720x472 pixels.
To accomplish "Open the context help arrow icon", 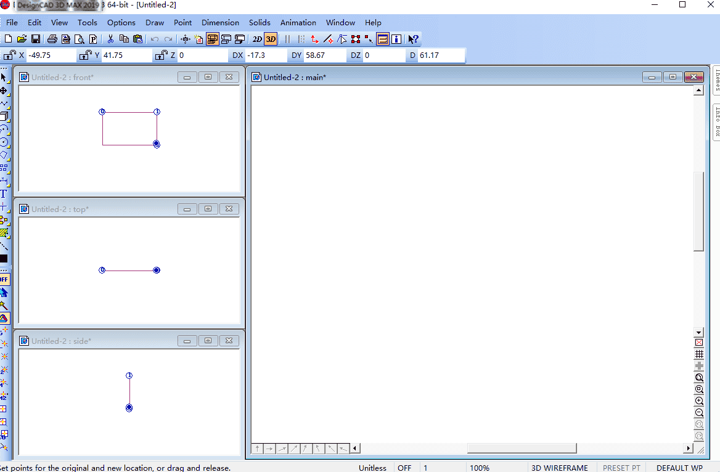I will 414,39.
